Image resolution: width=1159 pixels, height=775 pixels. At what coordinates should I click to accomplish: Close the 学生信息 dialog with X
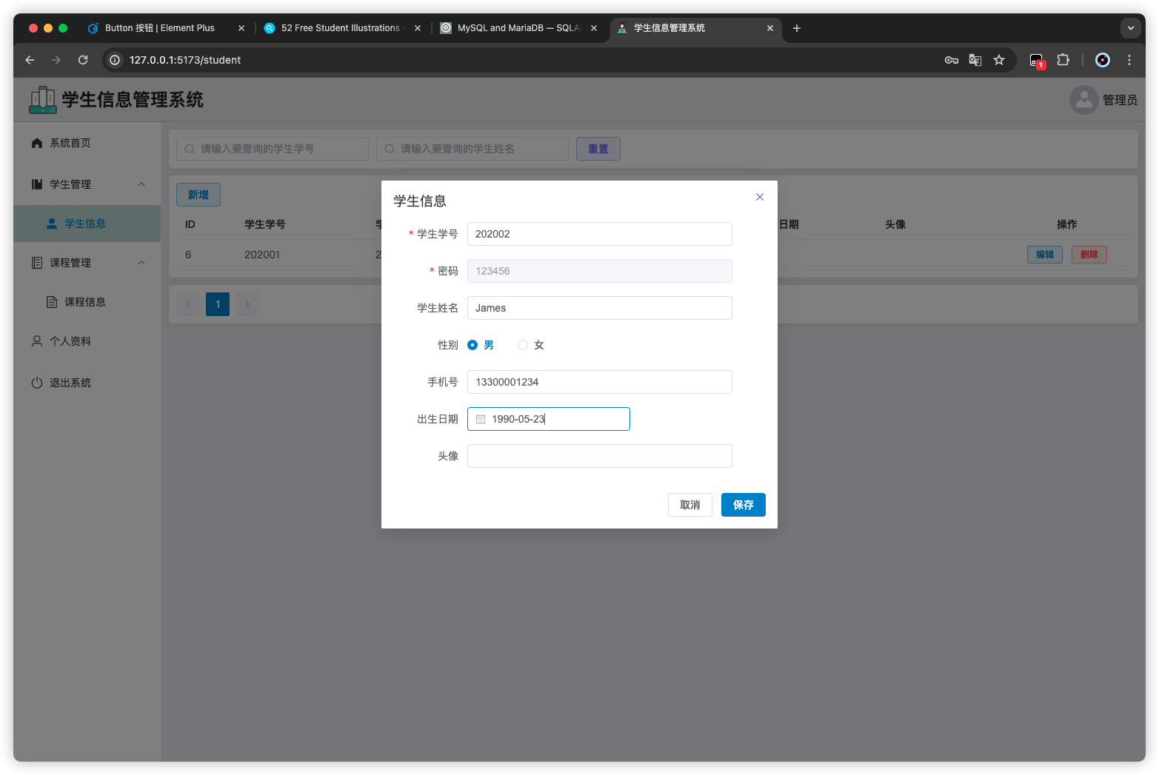760,197
